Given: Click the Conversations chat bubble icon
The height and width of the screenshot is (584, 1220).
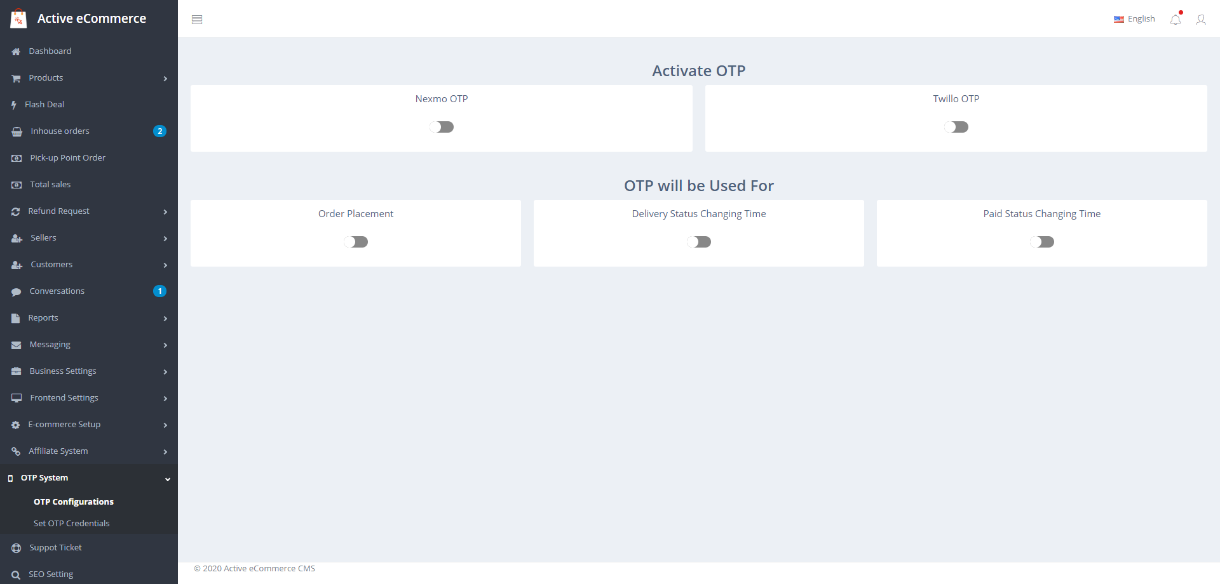Looking at the screenshot, I should [x=17, y=291].
